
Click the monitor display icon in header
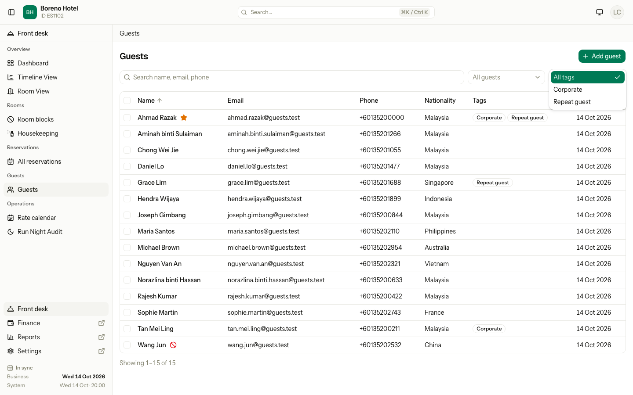(x=600, y=12)
